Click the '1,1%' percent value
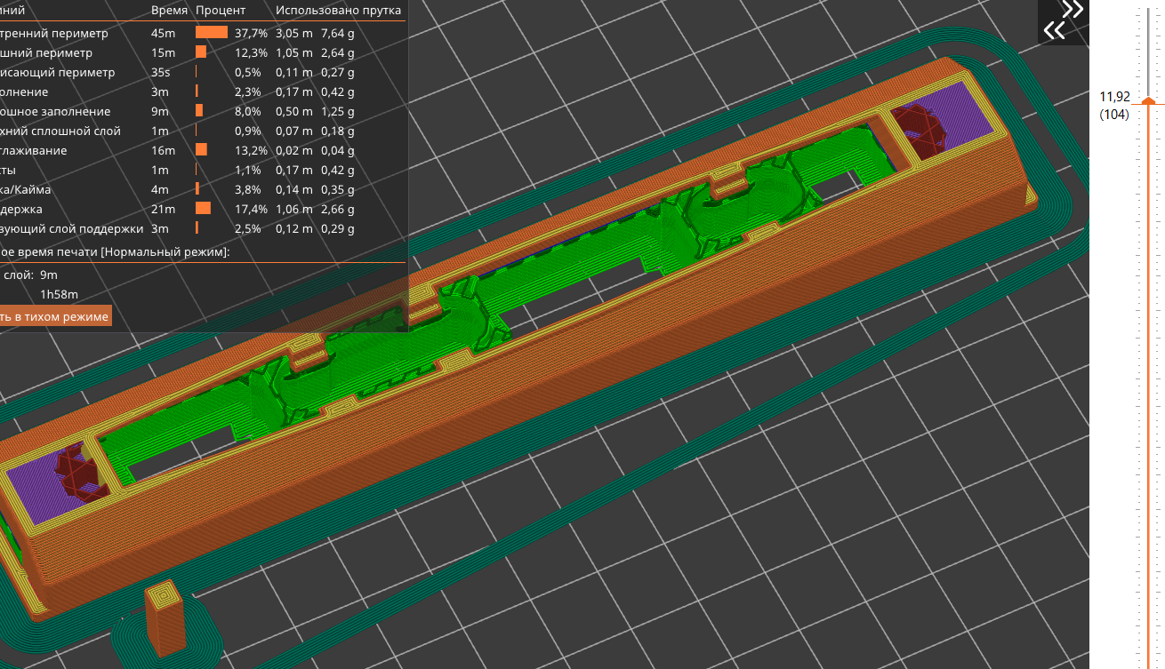 click(x=248, y=170)
